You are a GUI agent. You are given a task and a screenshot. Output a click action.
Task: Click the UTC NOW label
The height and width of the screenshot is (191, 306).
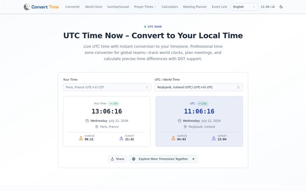(155, 27)
